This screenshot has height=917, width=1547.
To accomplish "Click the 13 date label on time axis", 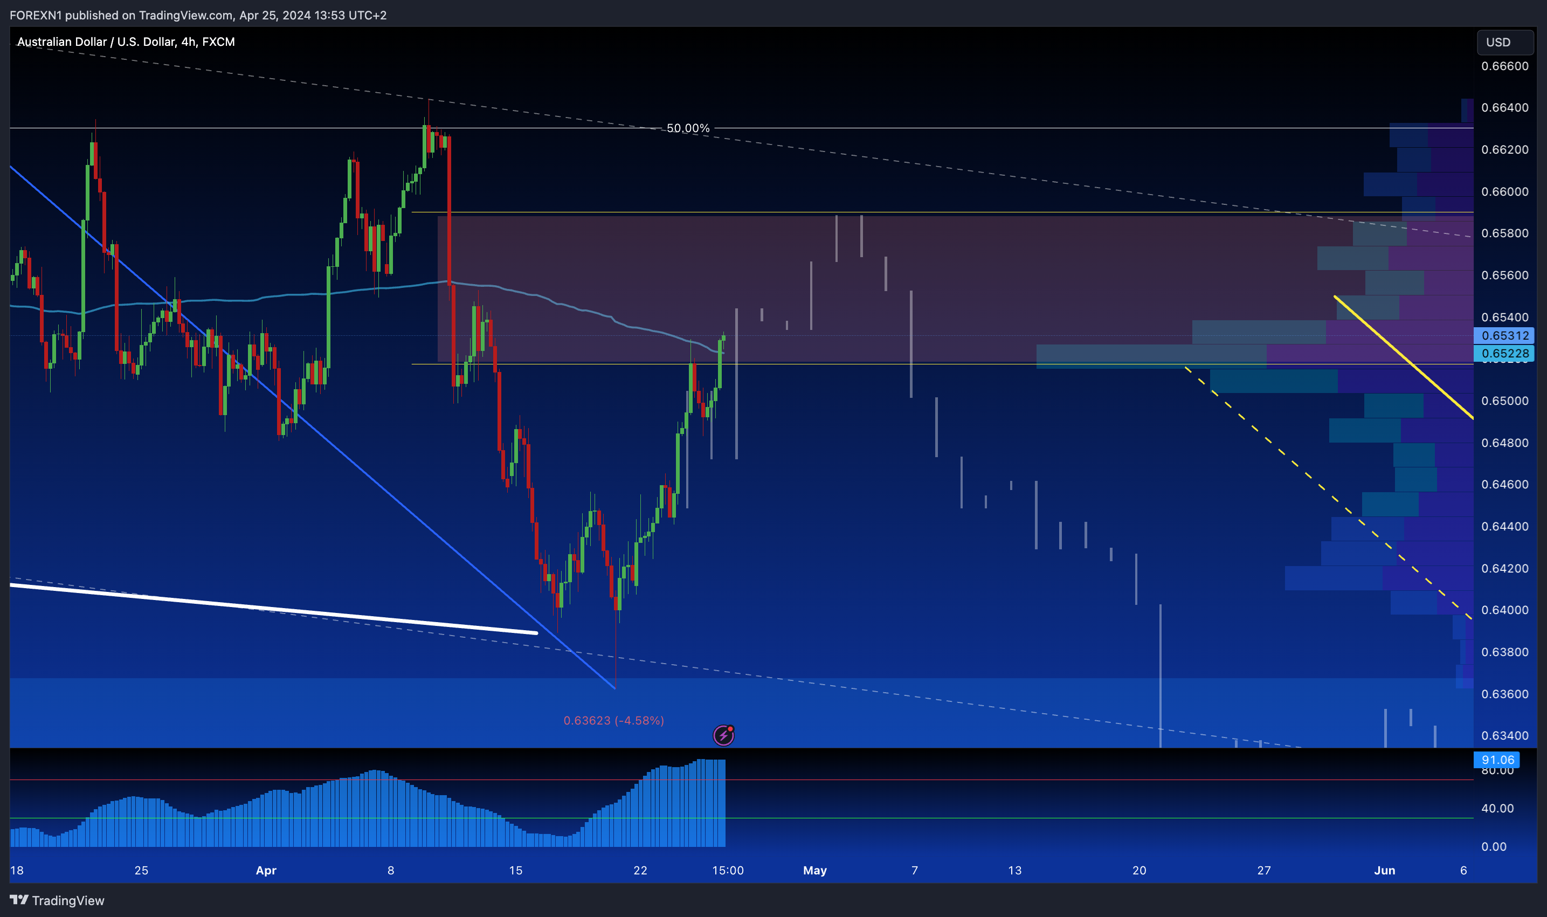I will coord(1014,870).
